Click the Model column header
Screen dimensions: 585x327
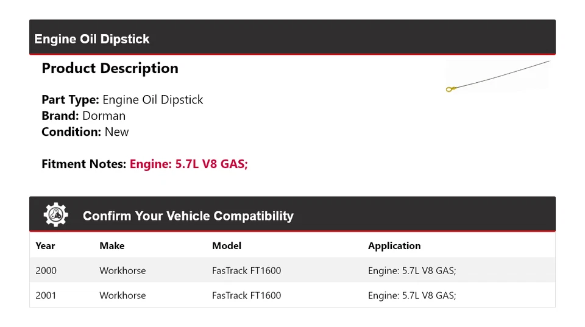point(227,246)
